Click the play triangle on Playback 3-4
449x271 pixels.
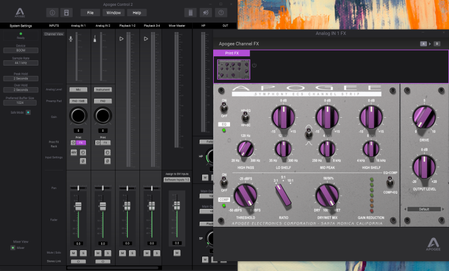click(x=146, y=39)
